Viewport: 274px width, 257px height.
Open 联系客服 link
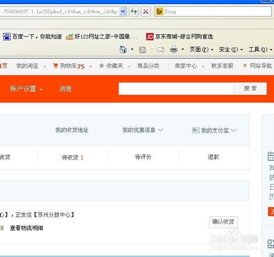point(222,66)
